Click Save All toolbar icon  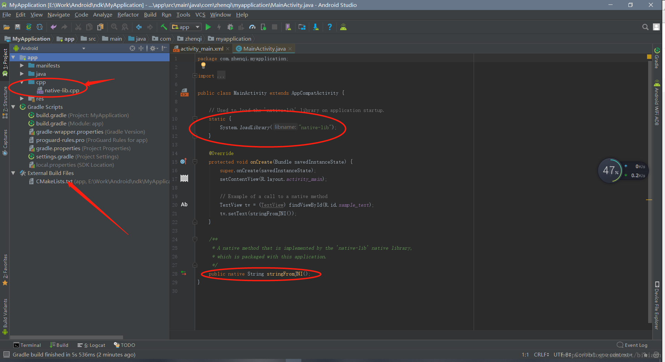pyautogui.click(x=18, y=27)
